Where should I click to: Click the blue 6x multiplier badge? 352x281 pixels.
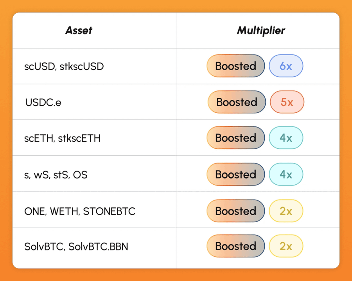[286, 66]
